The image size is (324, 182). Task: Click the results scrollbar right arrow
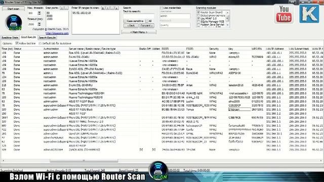click(x=321, y=161)
